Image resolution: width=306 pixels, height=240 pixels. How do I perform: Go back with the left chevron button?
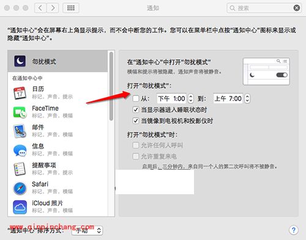(40, 8)
